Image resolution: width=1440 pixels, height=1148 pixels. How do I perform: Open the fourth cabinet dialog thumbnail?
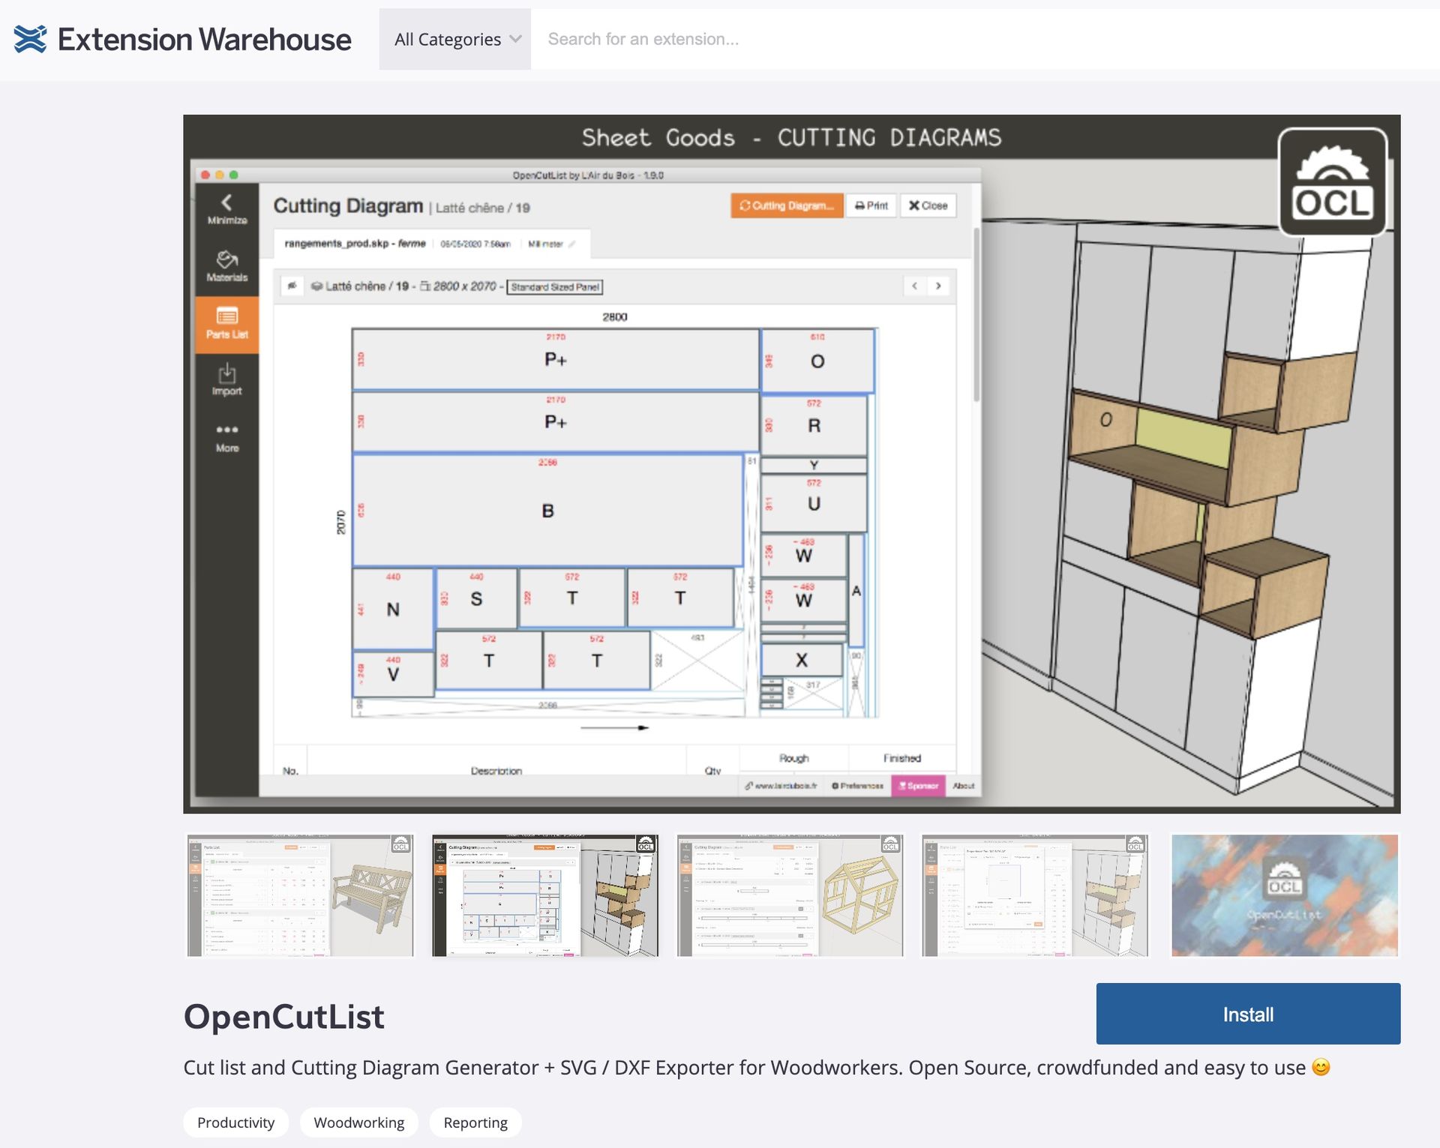(1035, 895)
